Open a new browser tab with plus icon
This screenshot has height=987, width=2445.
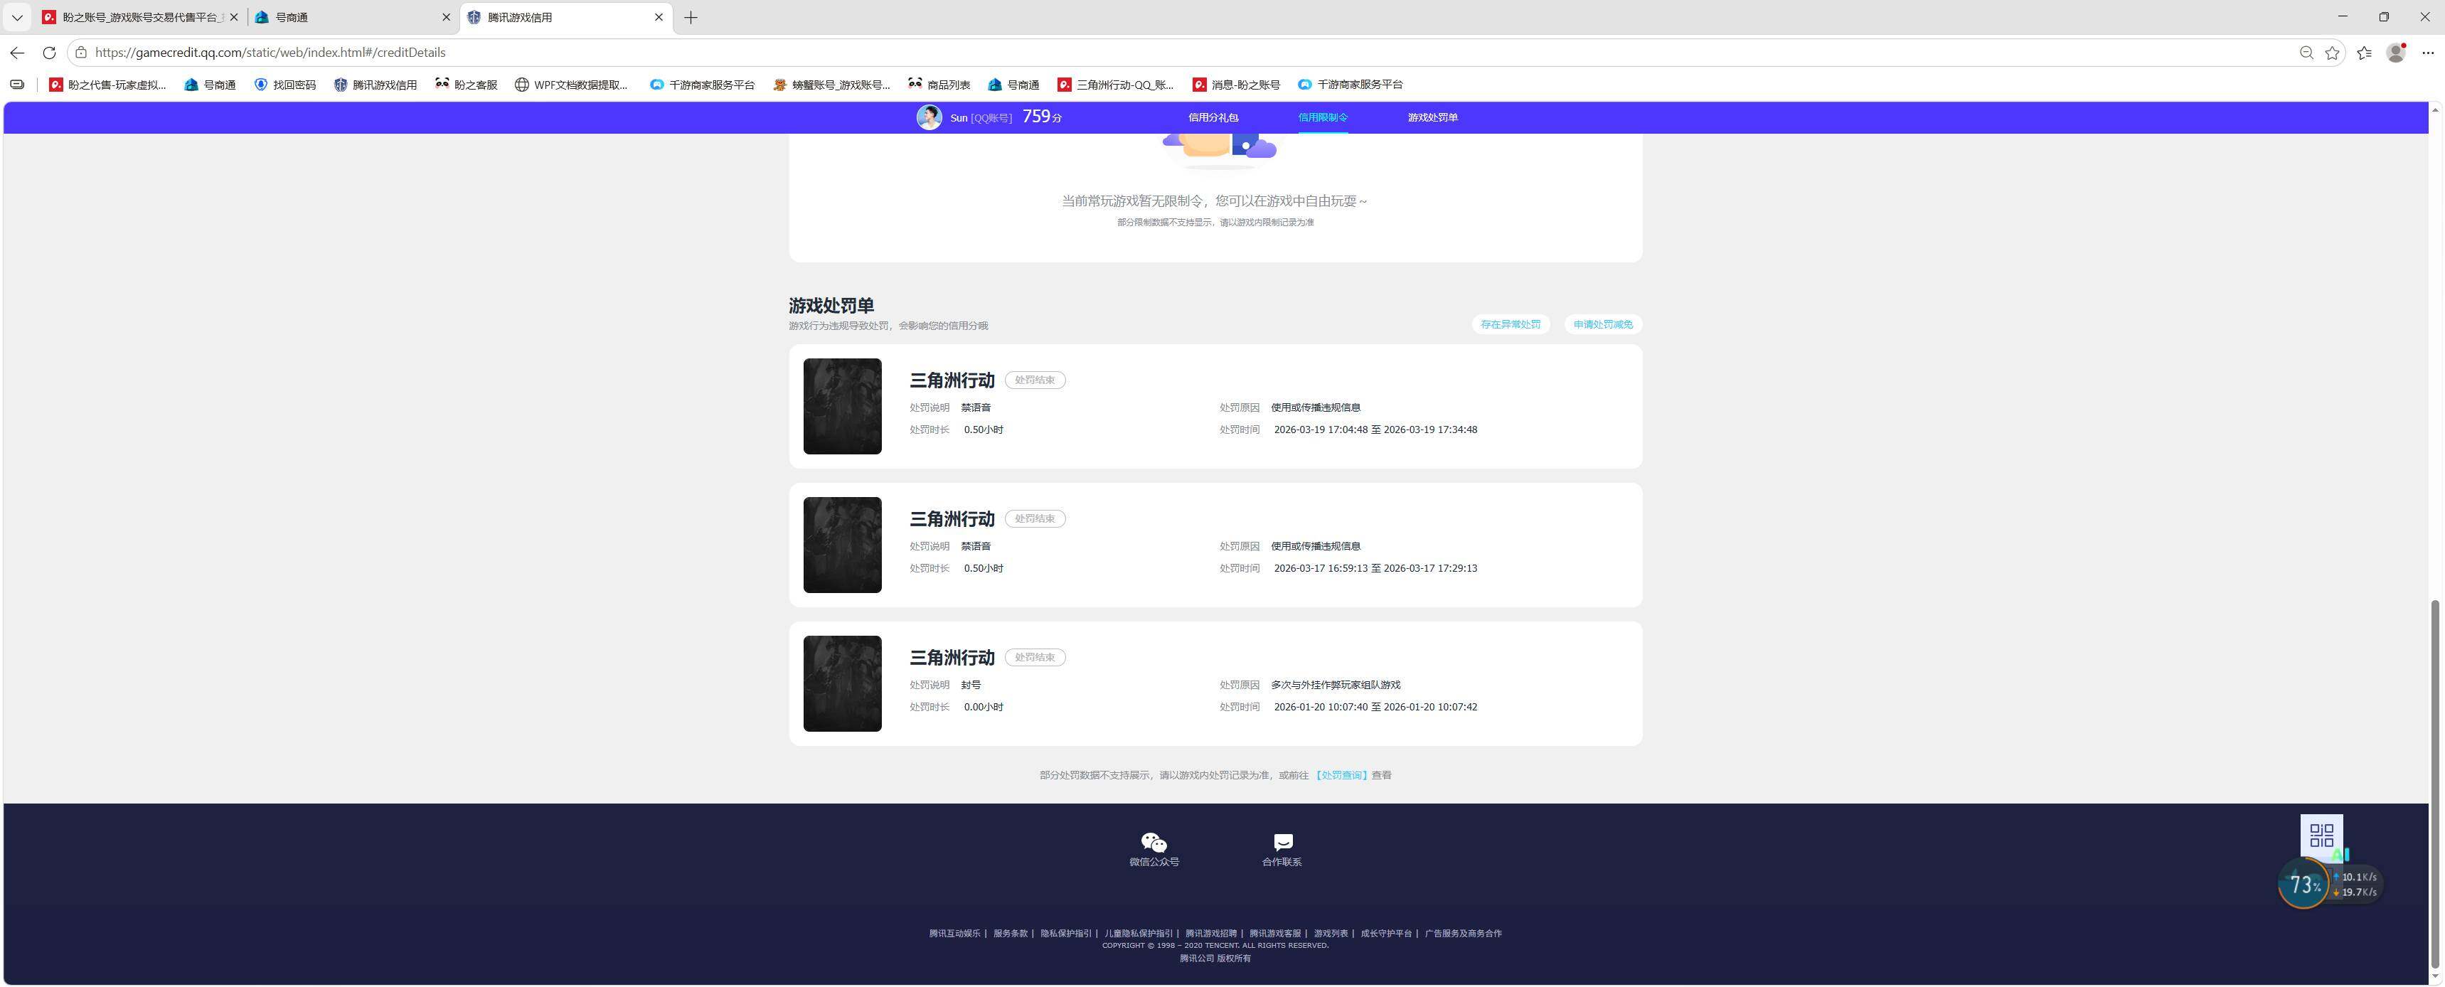pyautogui.click(x=691, y=17)
